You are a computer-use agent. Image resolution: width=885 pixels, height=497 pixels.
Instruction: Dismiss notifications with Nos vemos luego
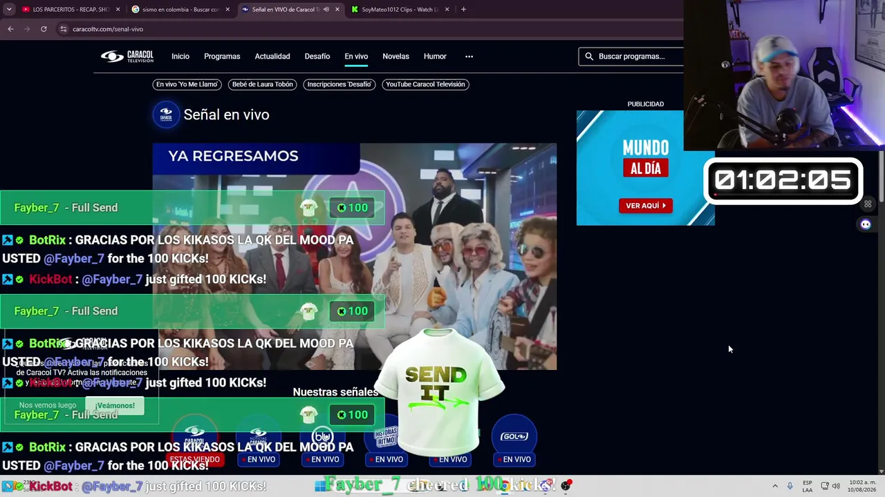(48, 406)
